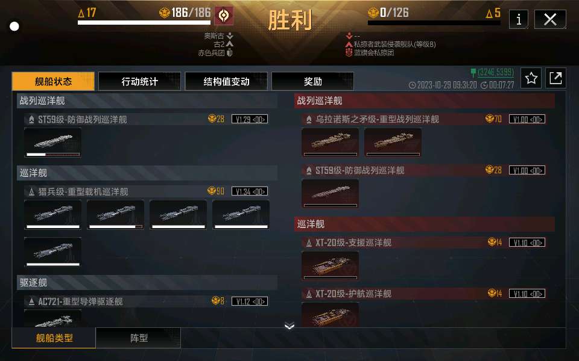Switch to the 行动统计 tab
The width and height of the screenshot is (579, 361).
(x=139, y=81)
